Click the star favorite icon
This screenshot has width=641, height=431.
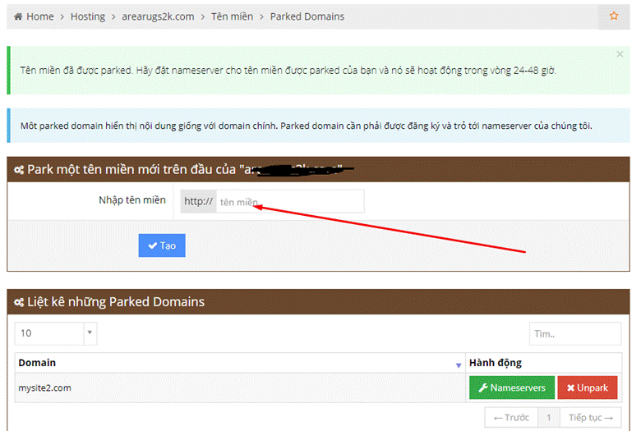tap(614, 16)
